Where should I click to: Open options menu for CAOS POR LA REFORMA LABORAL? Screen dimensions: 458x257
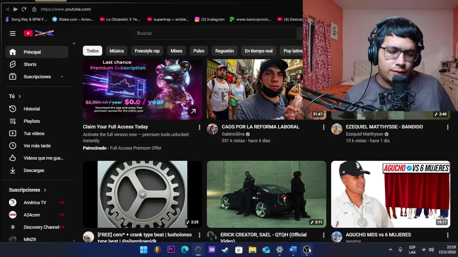(323, 127)
